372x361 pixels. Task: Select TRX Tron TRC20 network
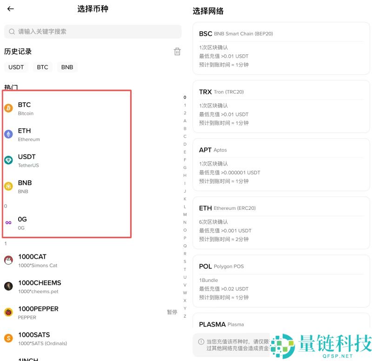pos(281,107)
